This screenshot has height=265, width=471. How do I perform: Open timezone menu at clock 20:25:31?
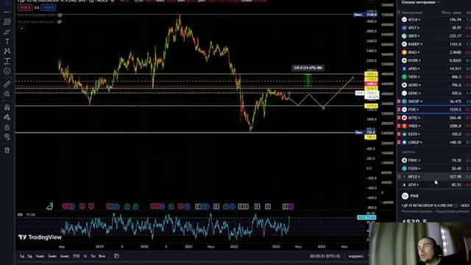click(x=325, y=256)
